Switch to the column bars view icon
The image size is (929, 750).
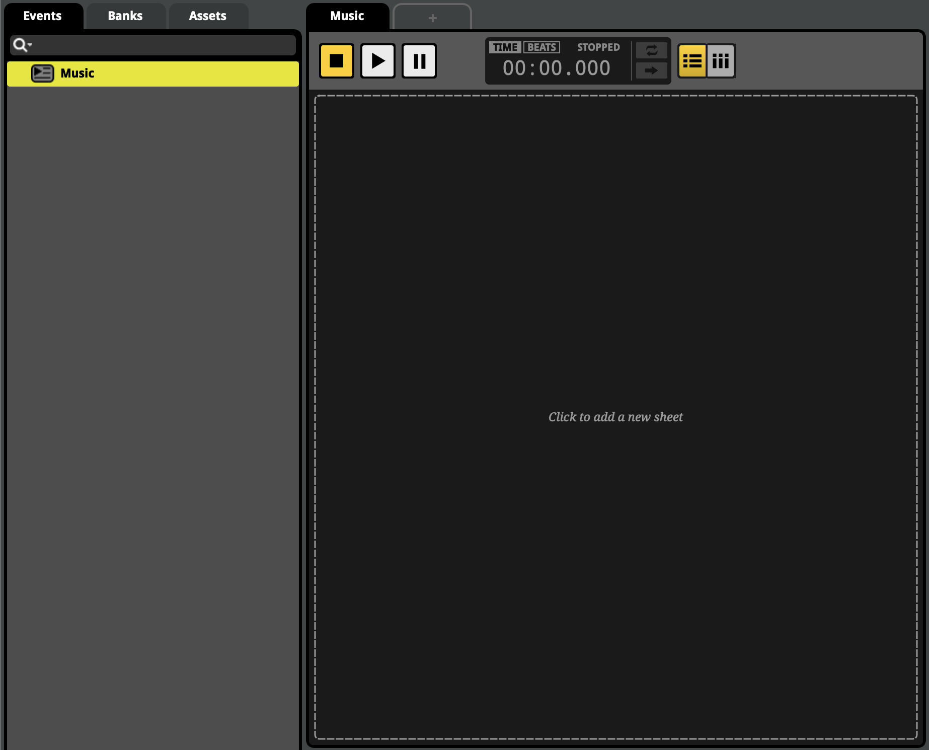tap(721, 61)
